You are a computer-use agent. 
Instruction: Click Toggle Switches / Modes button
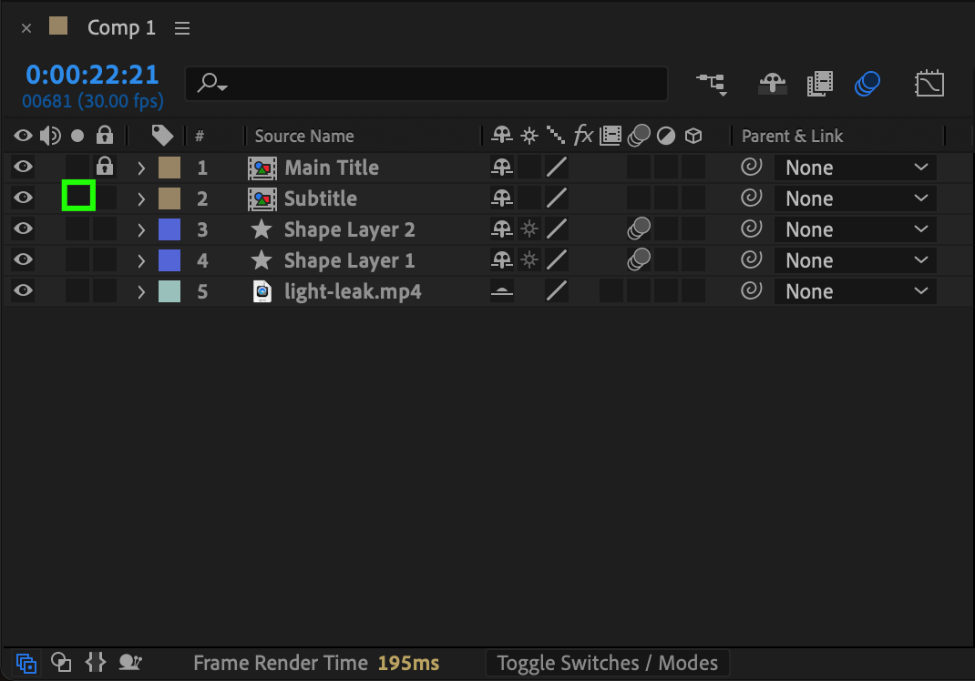click(x=607, y=663)
